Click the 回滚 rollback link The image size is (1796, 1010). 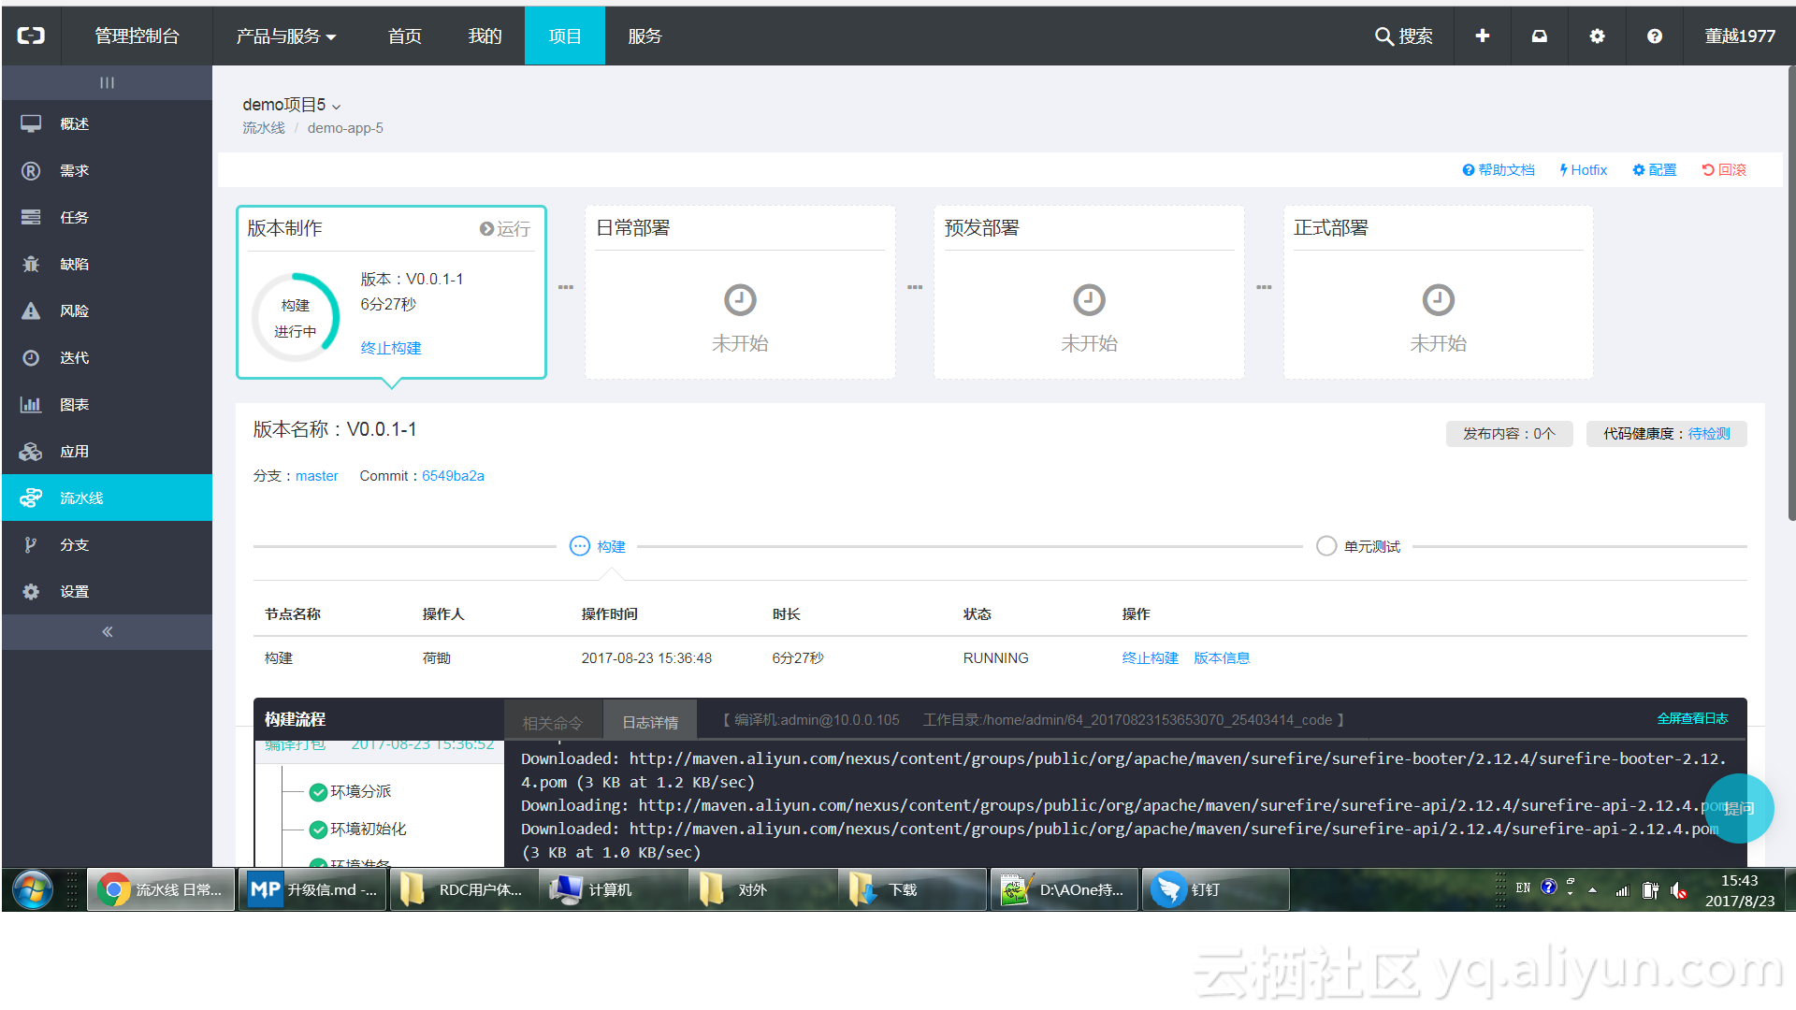tap(1724, 169)
